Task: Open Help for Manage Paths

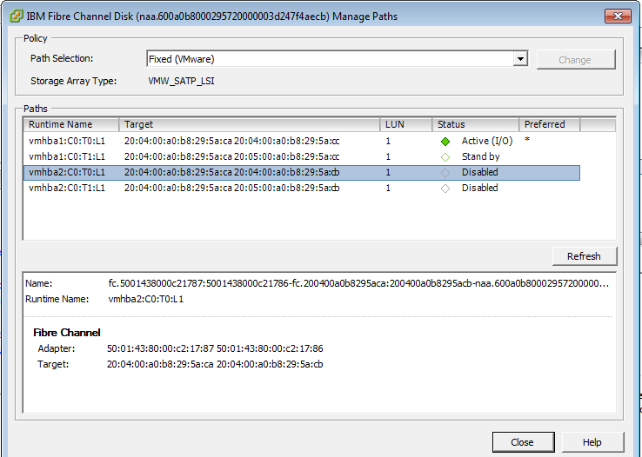Action: (x=592, y=442)
